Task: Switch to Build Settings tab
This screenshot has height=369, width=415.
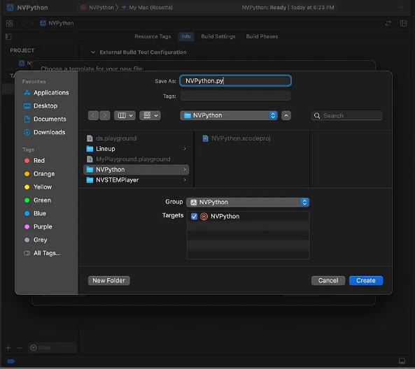Action: pyautogui.click(x=218, y=36)
